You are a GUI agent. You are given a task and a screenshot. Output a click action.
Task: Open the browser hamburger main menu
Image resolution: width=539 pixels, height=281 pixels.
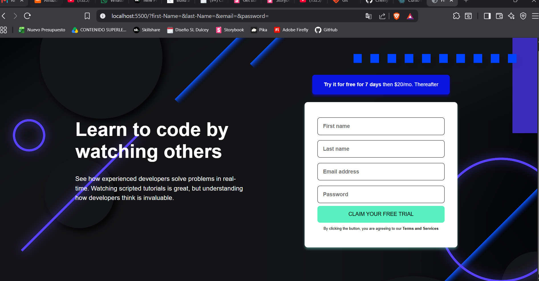point(535,16)
